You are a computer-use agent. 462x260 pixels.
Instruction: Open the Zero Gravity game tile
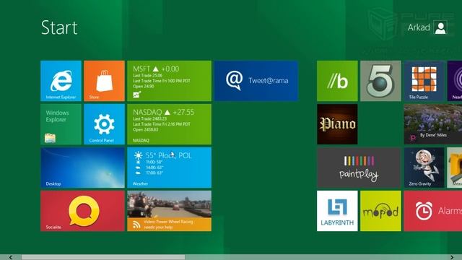click(x=424, y=168)
